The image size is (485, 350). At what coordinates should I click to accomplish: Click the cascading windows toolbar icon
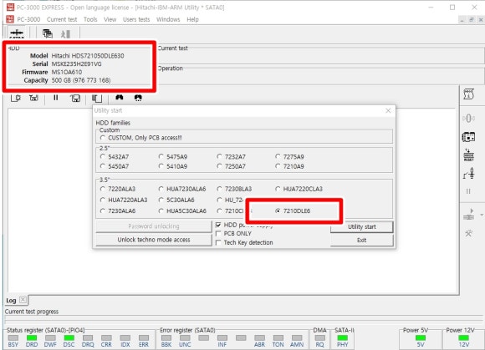[48, 33]
